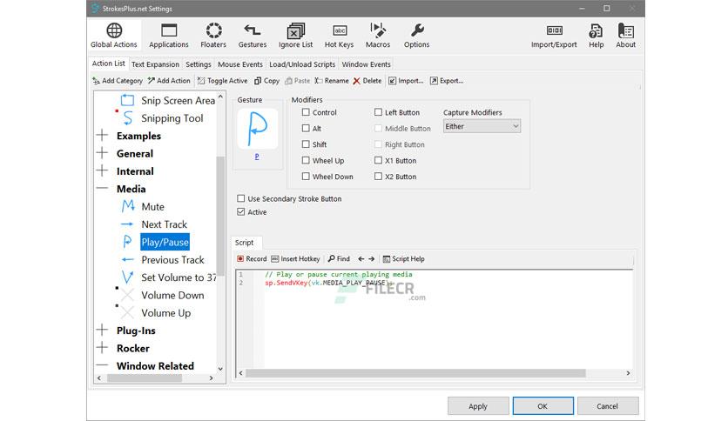Open the Floaters section
The height and width of the screenshot is (421, 728).
point(213,36)
